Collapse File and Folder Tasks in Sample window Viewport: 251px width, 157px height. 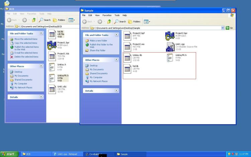pos(116,35)
